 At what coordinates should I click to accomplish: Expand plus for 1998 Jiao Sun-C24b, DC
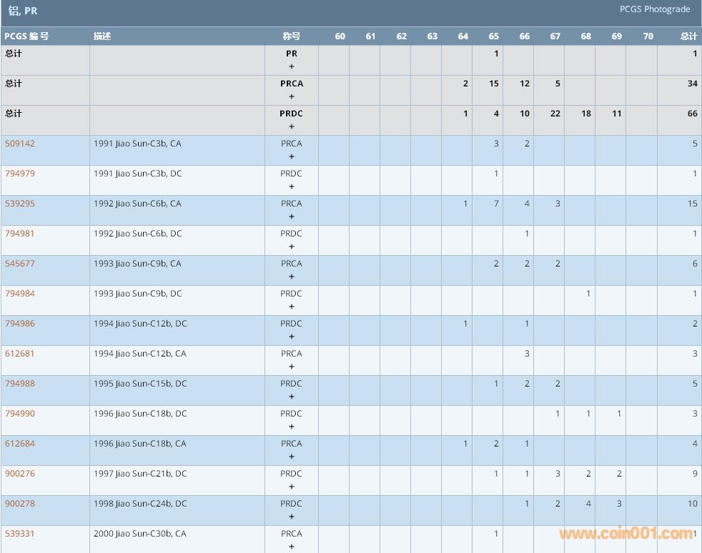tap(291, 517)
